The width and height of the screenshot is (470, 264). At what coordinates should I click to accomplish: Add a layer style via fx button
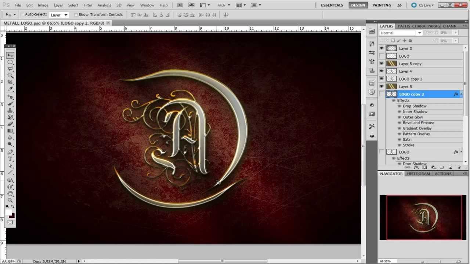416,168
